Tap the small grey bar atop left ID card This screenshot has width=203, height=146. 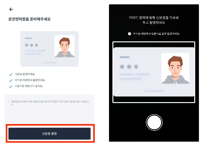tap(28, 38)
